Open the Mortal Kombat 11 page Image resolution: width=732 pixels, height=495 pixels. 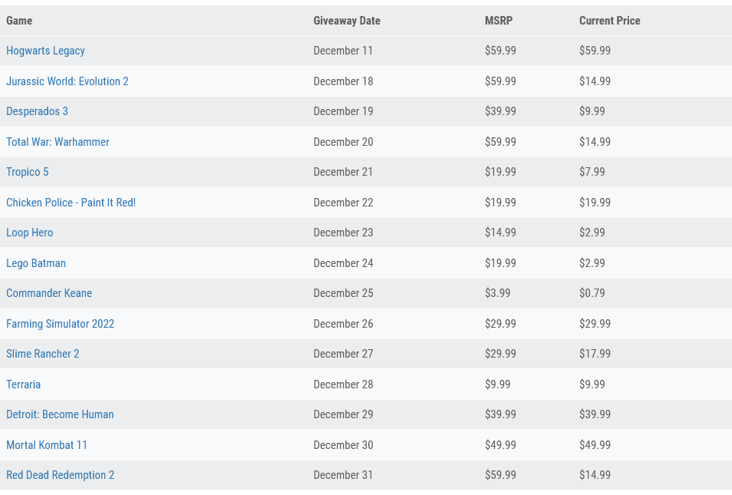(x=47, y=444)
